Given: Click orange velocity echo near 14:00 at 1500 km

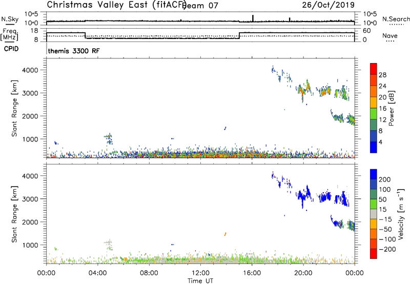Looking at the screenshot, I should click(225, 234).
